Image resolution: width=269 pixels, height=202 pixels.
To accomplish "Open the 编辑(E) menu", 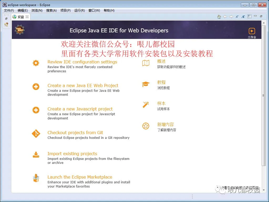I will click(x=23, y=11).
